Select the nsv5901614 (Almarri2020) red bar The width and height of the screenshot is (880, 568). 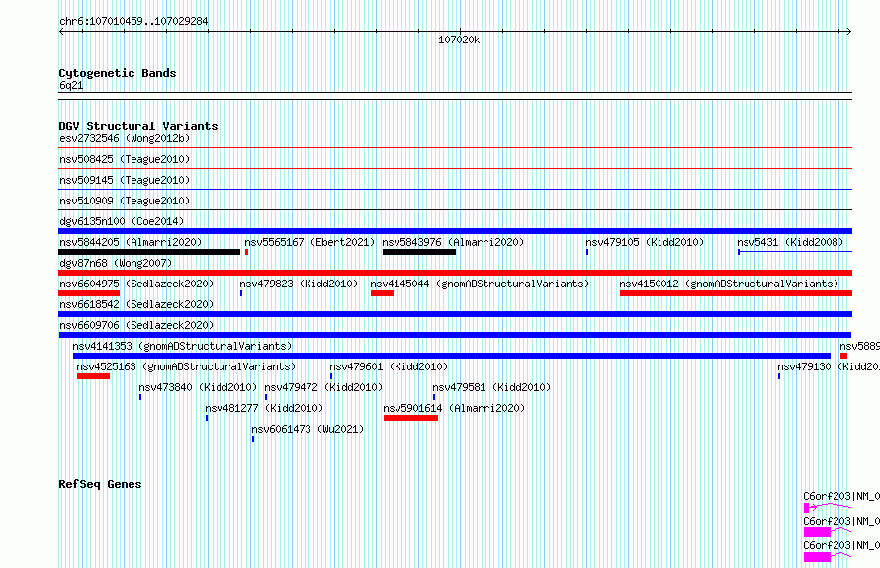point(410,418)
